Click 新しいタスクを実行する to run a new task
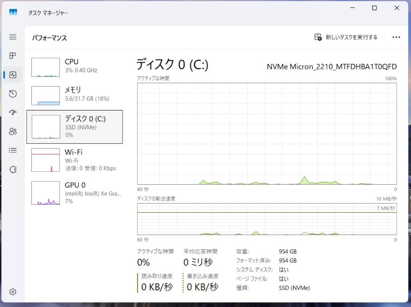 tap(346, 37)
